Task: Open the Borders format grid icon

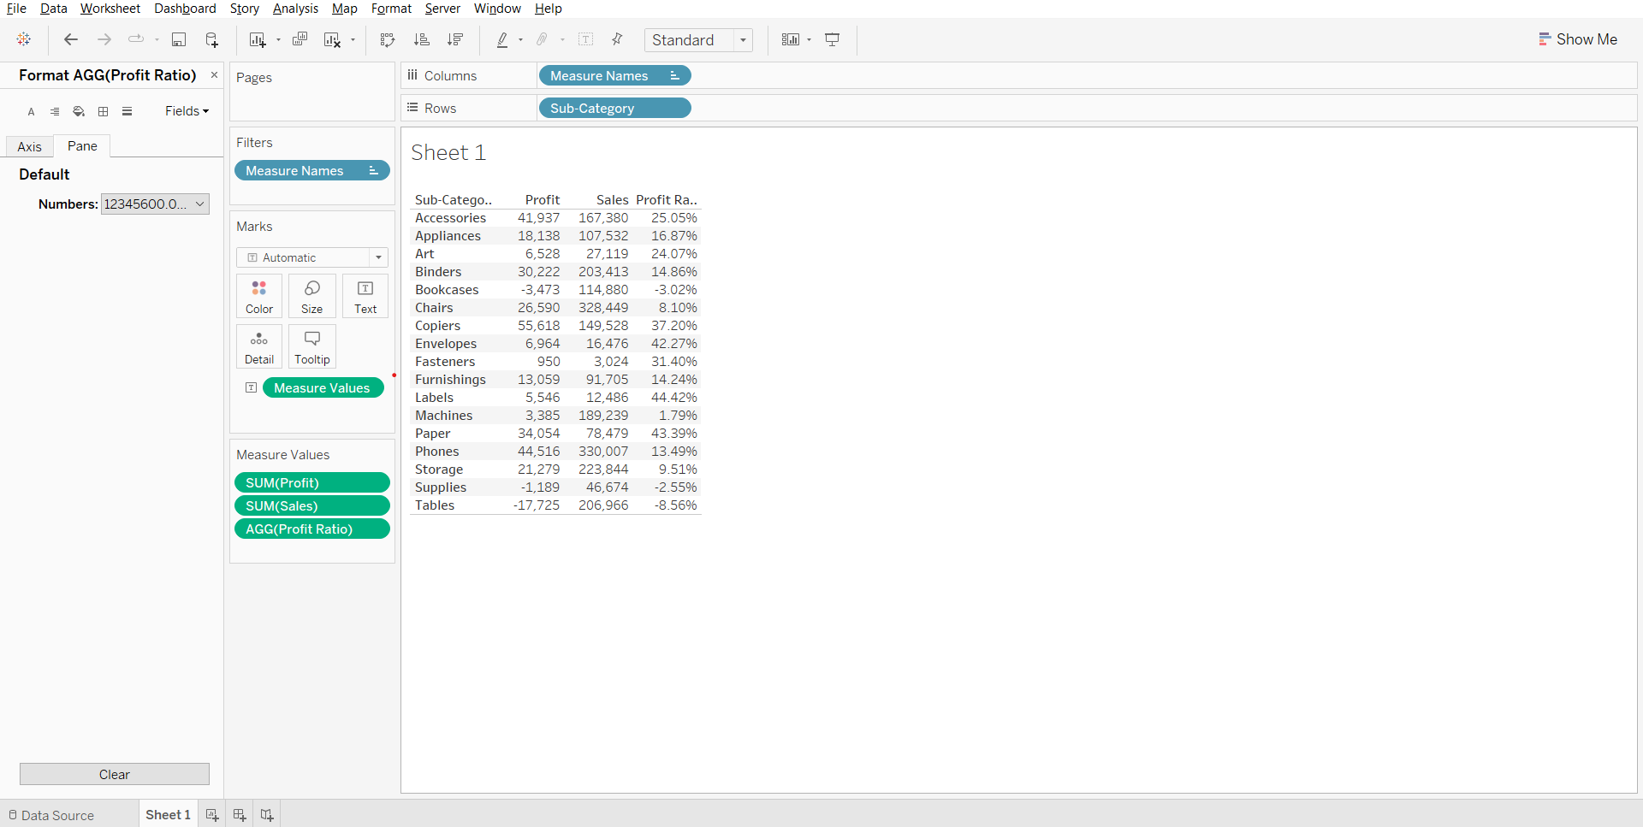Action: pos(104,111)
